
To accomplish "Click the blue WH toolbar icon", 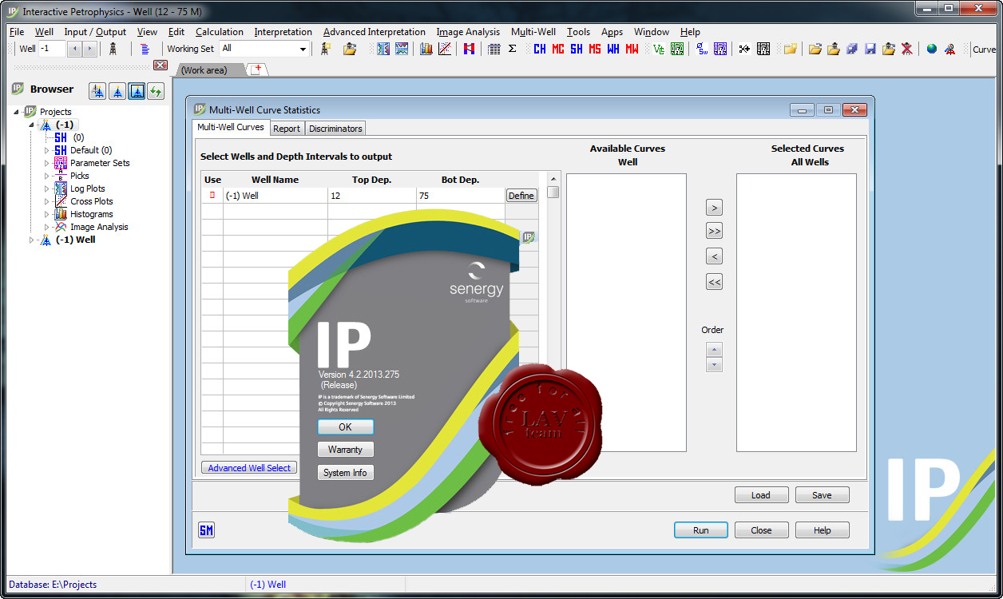I will [613, 49].
